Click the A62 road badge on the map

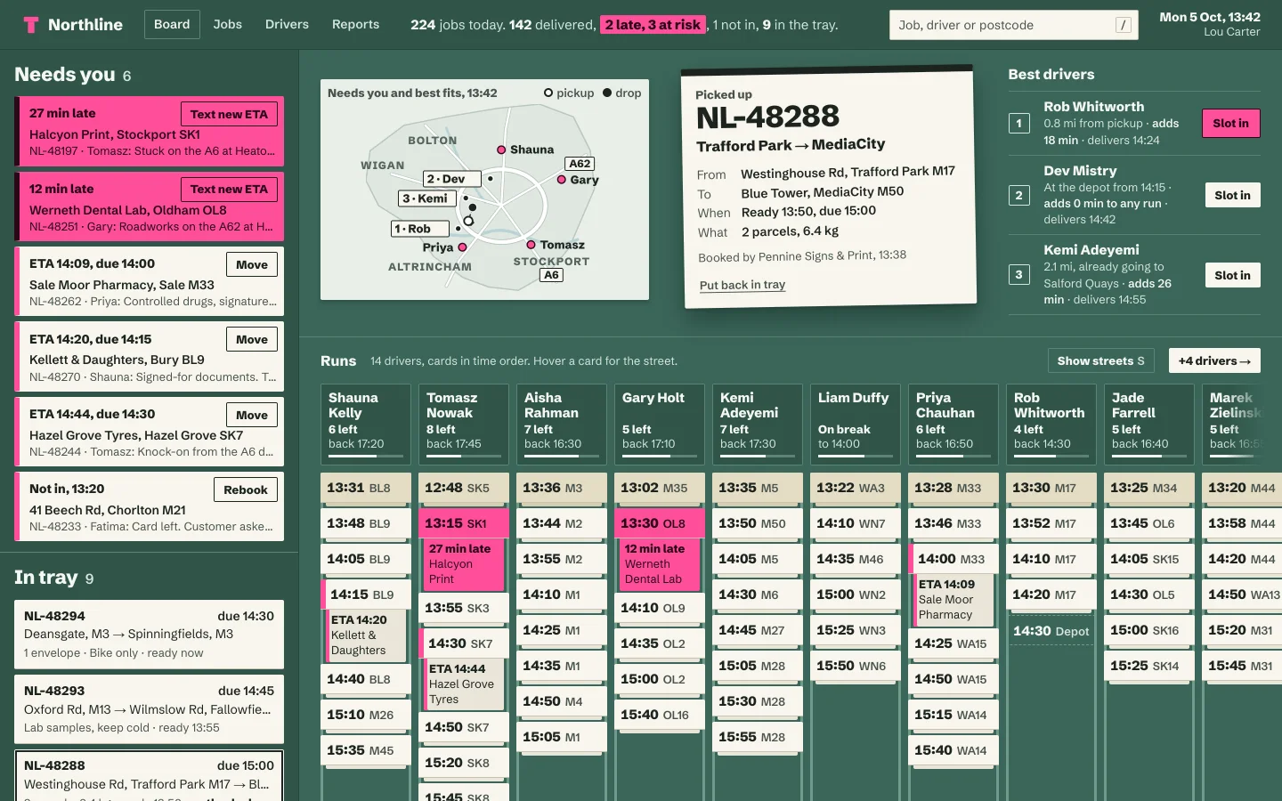click(x=580, y=164)
